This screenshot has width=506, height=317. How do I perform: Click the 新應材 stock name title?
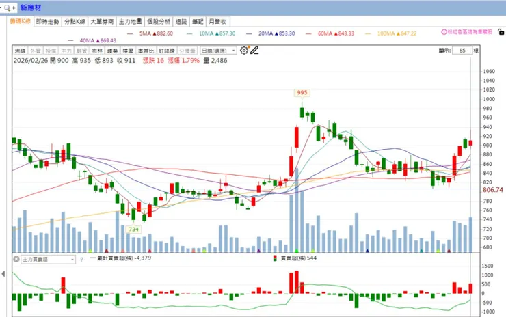tap(31, 8)
